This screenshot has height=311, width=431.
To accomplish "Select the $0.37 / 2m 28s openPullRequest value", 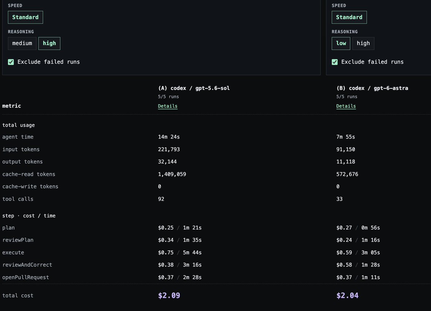I will pyautogui.click(x=180, y=278).
